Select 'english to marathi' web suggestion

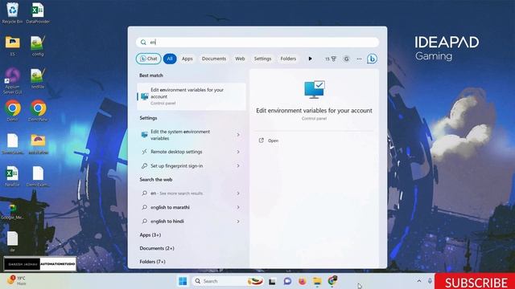tap(185, 207)
